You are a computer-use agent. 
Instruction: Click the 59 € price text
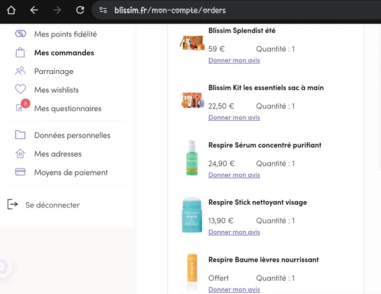(x=217, y=49)
